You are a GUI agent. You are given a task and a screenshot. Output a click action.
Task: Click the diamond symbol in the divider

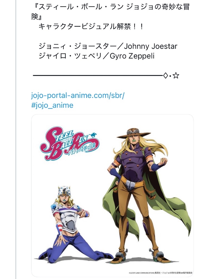point(165,75)
